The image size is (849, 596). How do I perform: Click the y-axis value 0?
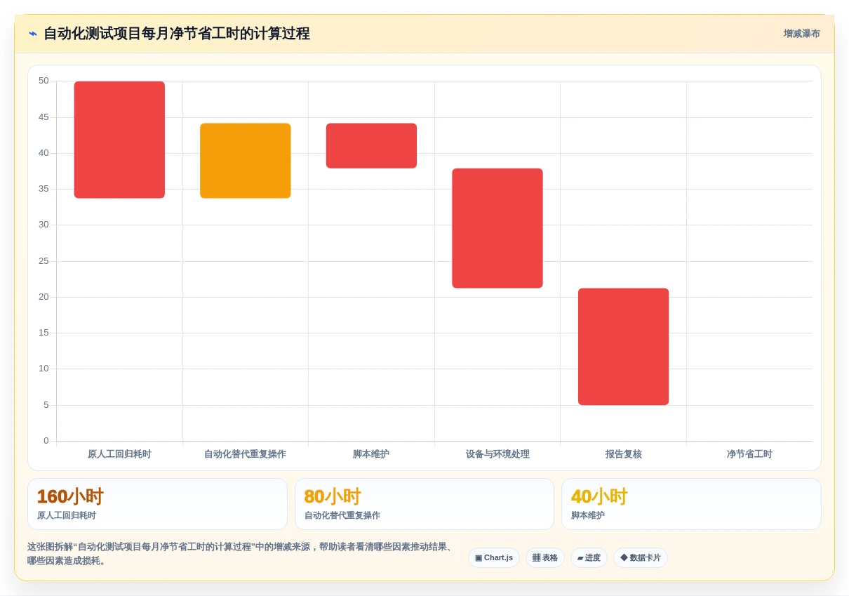pos(46,441)
